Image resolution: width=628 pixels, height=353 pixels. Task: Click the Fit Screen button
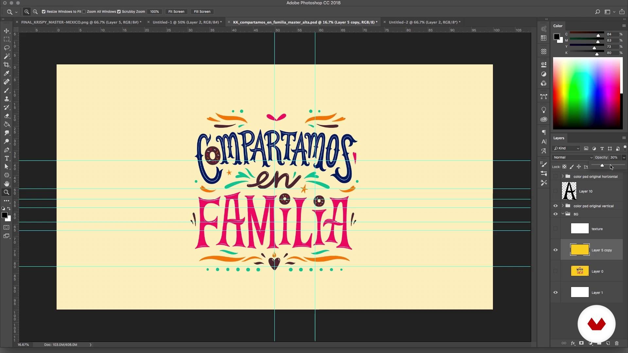[176, 12]
